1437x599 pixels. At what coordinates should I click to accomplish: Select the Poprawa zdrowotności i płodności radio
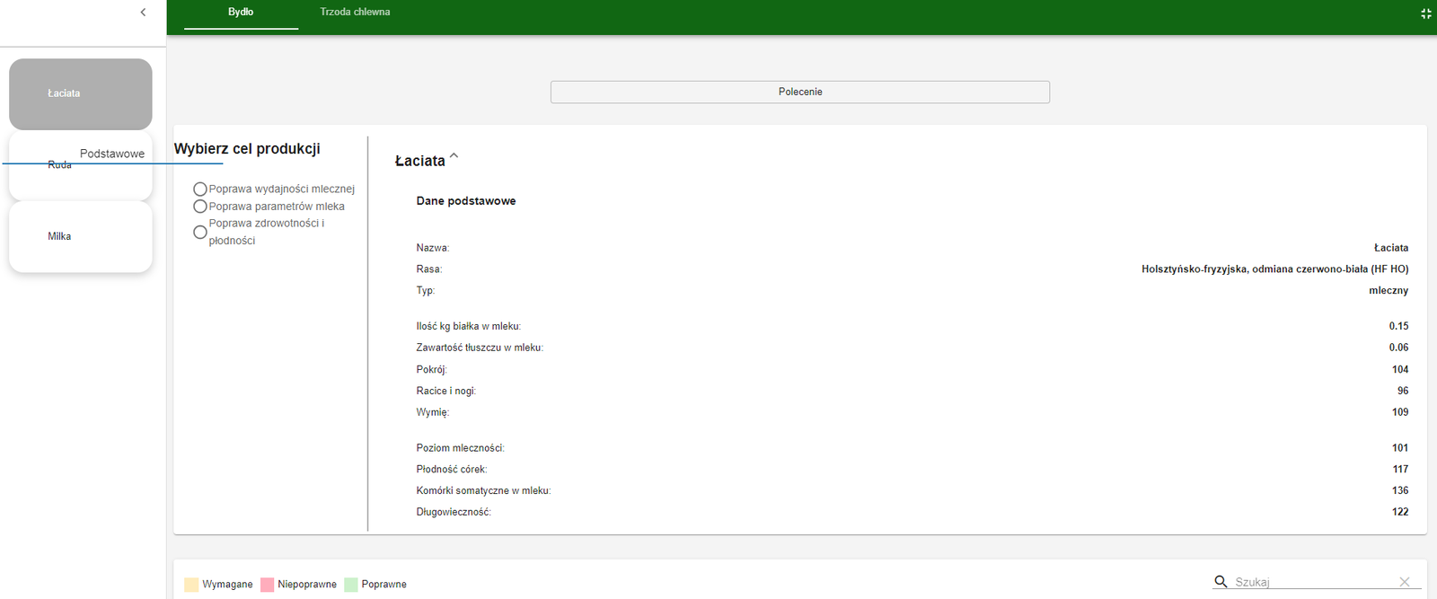(200, 232)
